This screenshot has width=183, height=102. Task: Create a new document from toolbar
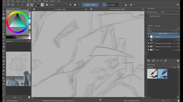pyautogui.click(x=4, y=5)
